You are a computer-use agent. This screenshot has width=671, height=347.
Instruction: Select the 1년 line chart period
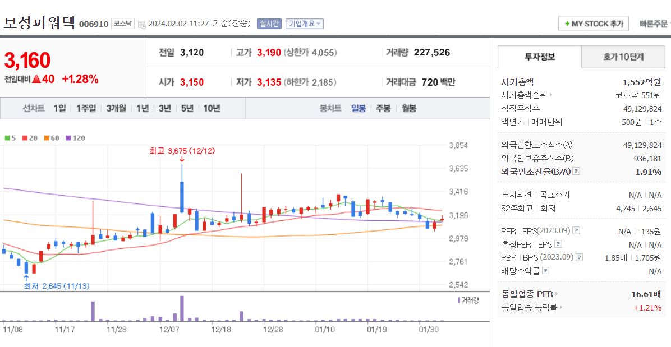(x=143, y=109)
